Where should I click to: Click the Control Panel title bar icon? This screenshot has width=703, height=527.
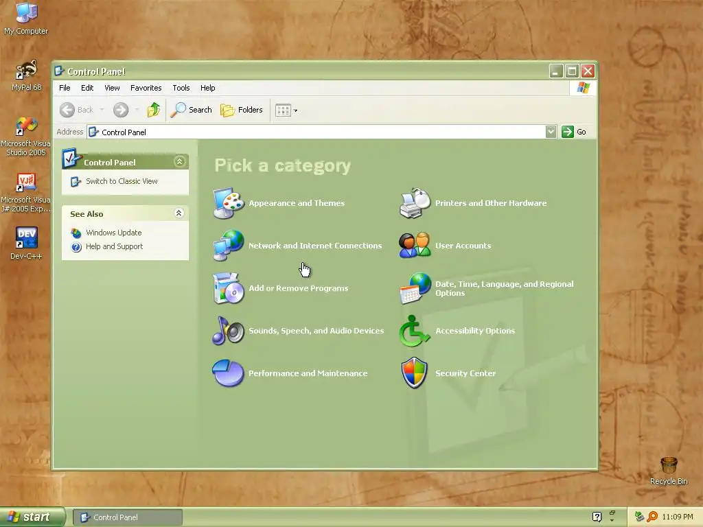pyautogui.click(x=59, y=71)
